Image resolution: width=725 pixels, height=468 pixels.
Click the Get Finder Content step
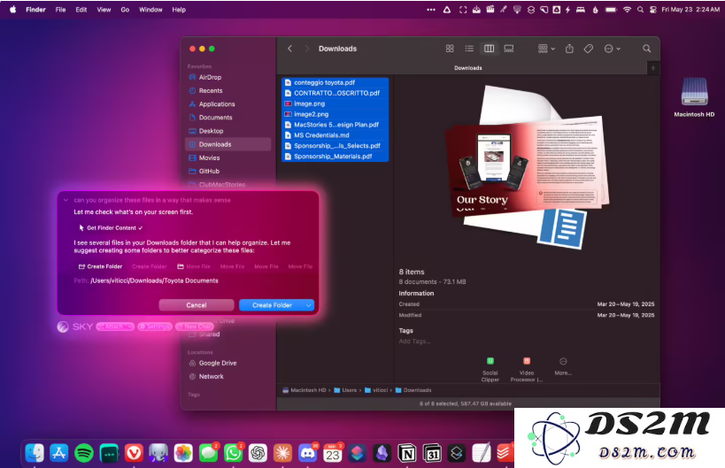(x=111, y=227)
